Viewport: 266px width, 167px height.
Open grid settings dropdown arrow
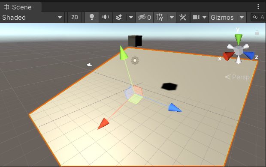[x=172, y=18]
